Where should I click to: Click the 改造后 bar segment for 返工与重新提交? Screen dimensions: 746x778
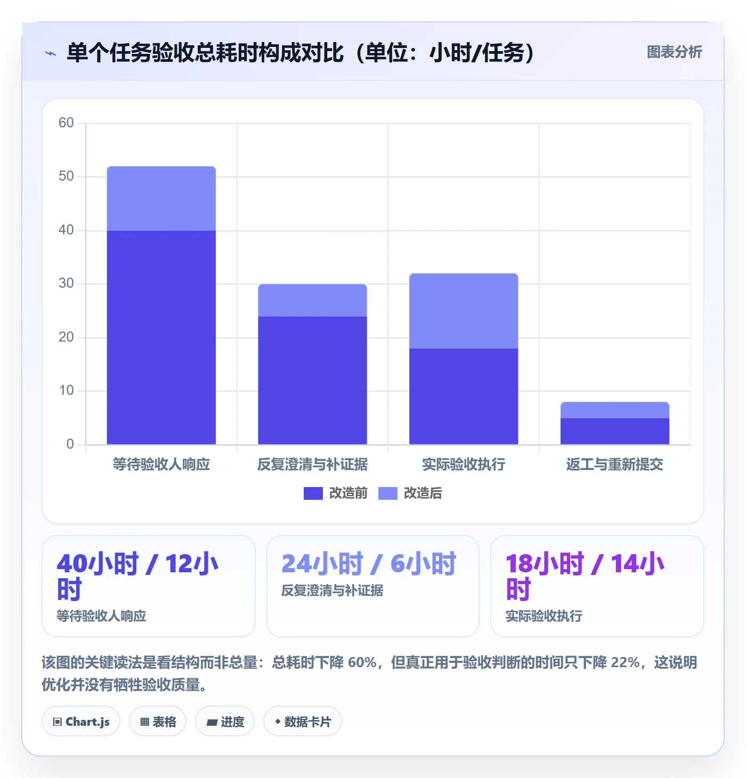point(615,410)
